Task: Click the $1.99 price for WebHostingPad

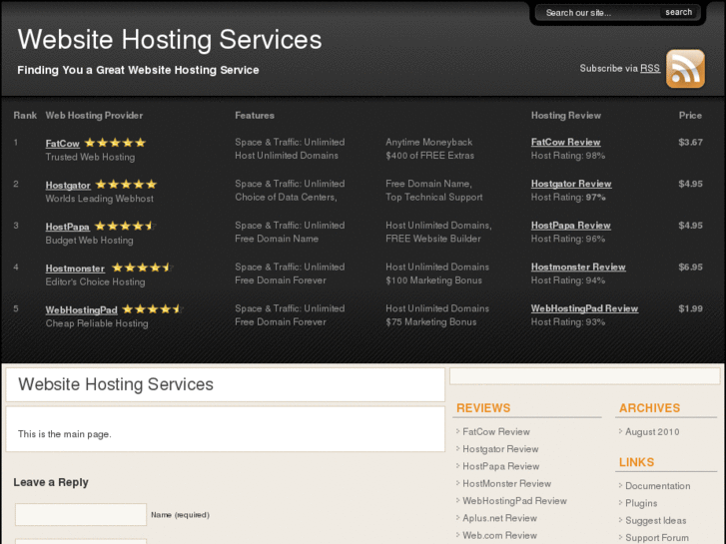Action: click(x=690, y=308)
